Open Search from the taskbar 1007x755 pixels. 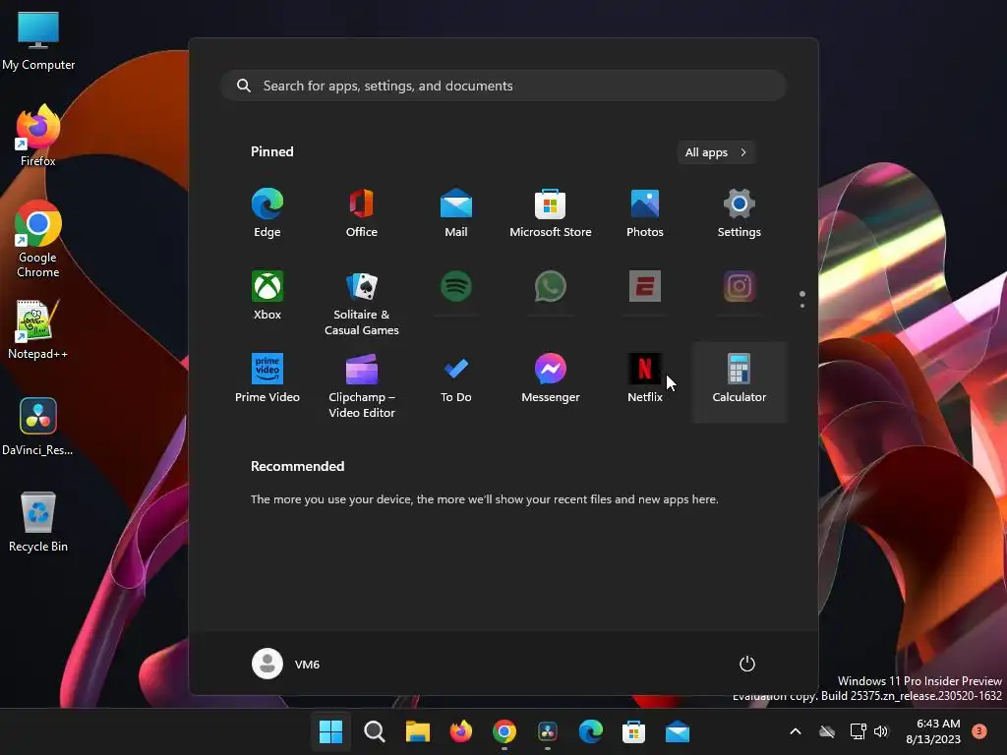tap(375, 731)
